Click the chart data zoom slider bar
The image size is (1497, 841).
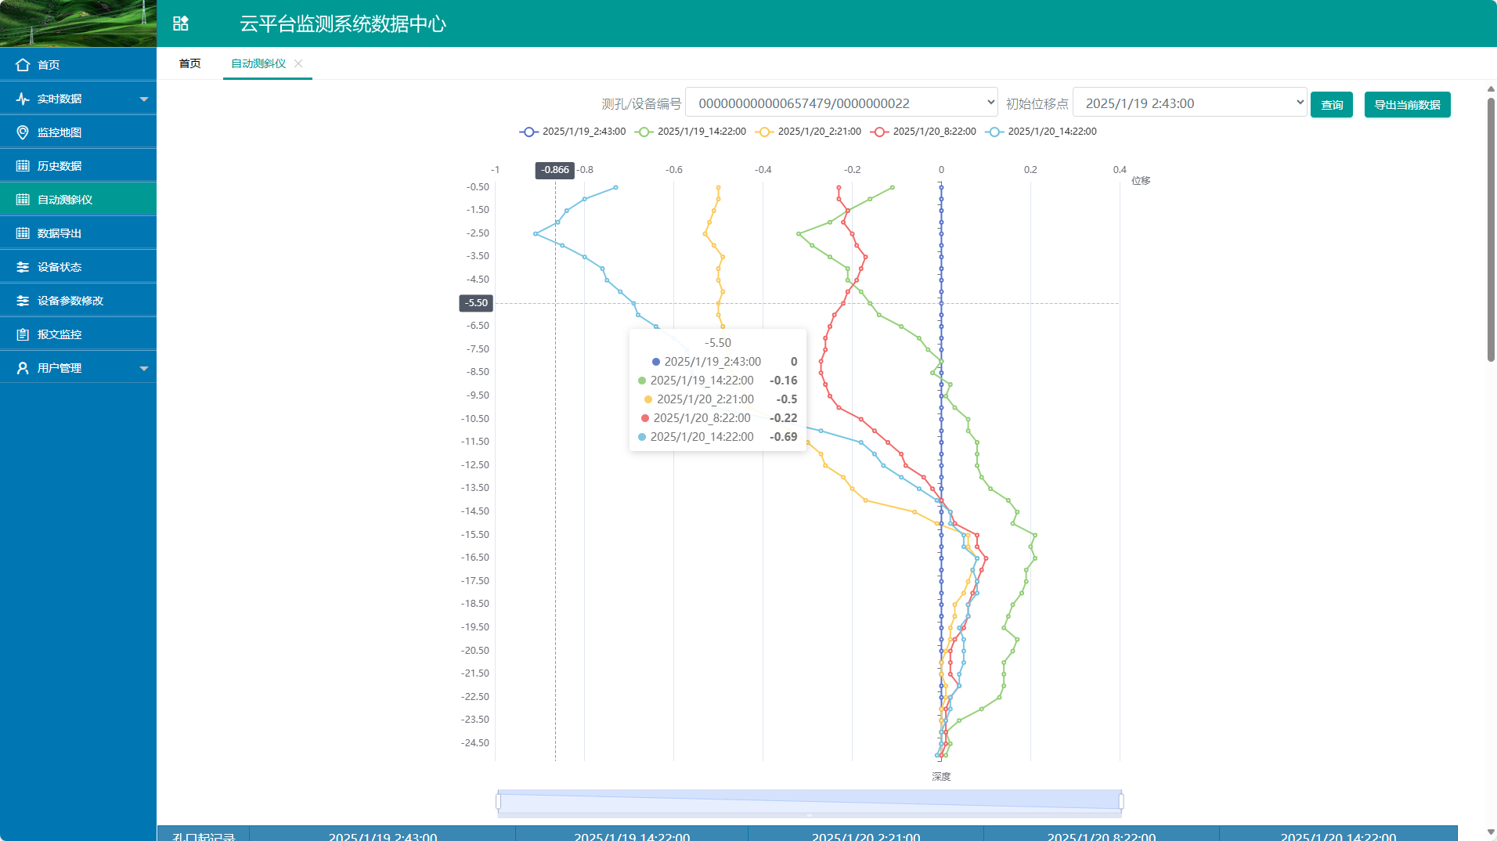pos(810,801)
